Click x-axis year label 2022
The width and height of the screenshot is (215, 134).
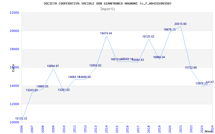[191, 129]
